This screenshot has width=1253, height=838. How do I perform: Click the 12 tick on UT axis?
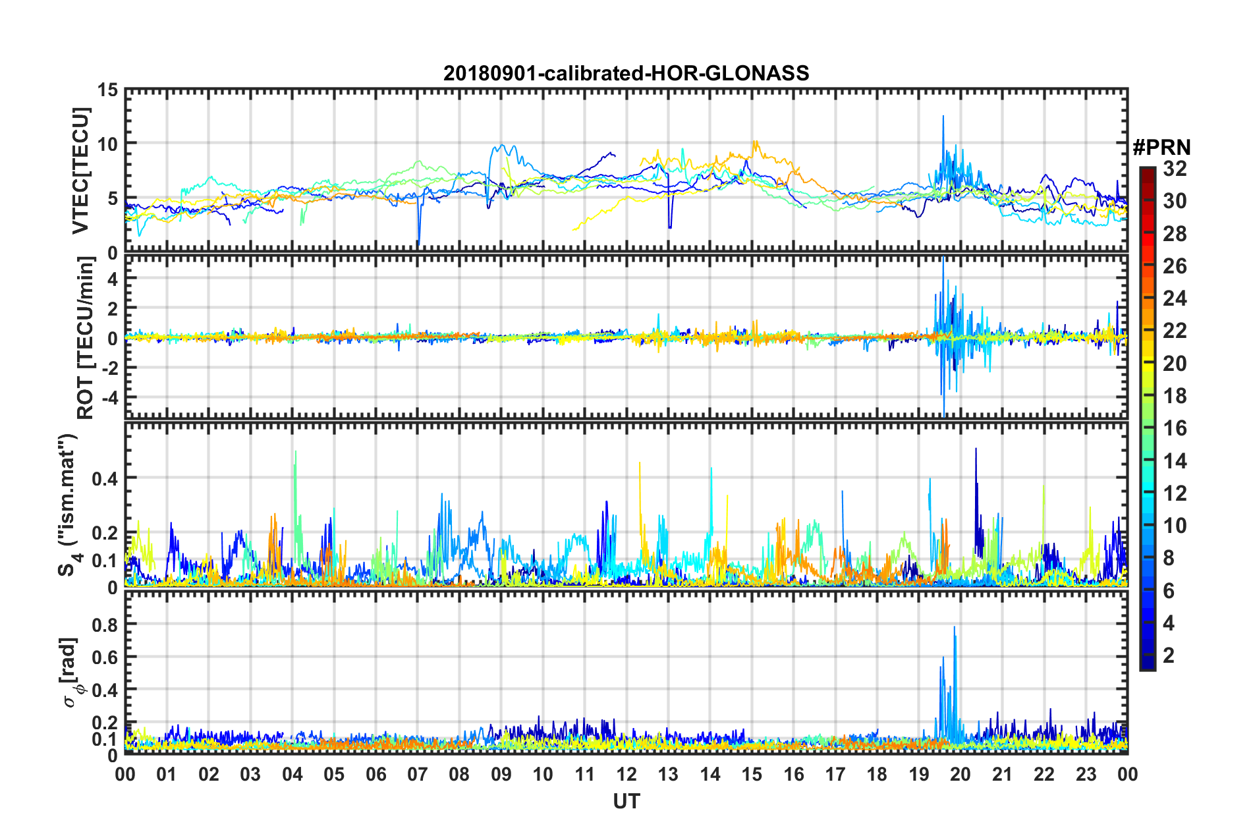coord(626,774)
